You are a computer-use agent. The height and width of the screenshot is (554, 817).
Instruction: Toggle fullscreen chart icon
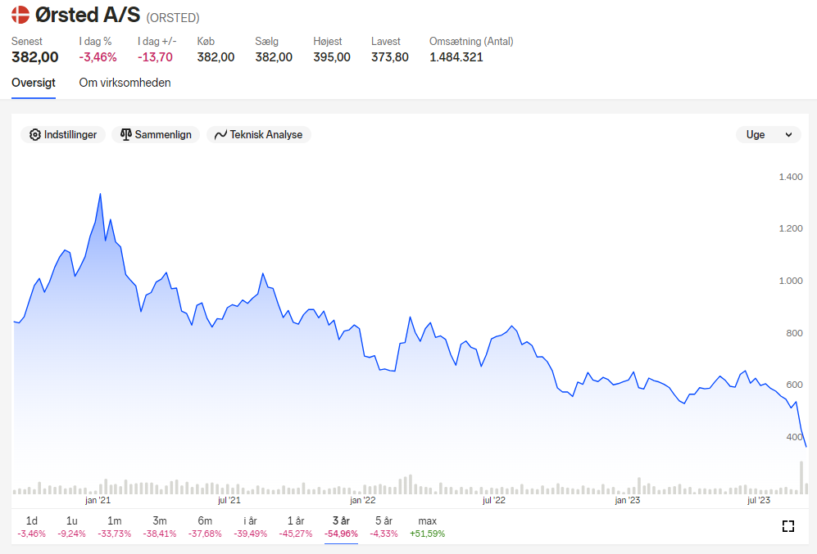[x=788, y=526]
